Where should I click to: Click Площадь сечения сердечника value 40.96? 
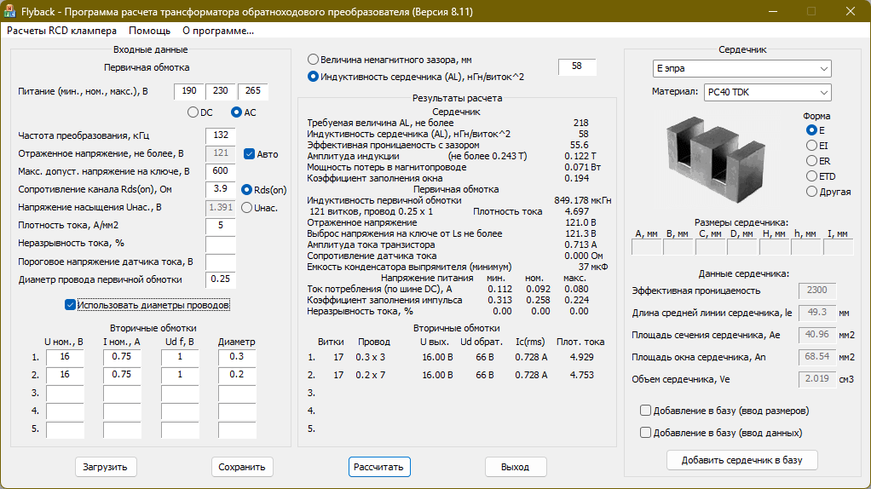point(816,335)
